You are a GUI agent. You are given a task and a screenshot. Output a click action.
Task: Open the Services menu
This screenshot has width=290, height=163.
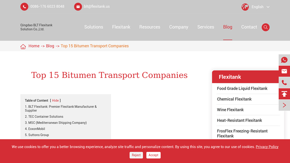(206, 27)
